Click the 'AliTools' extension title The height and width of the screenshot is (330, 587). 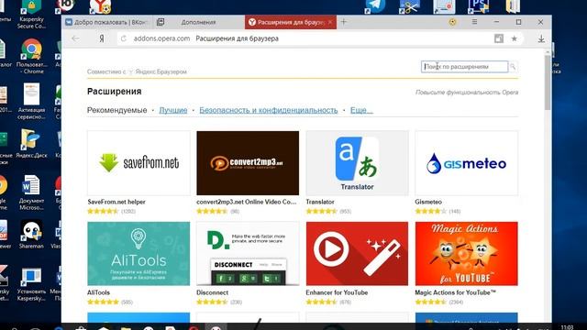tap(98, 292)
